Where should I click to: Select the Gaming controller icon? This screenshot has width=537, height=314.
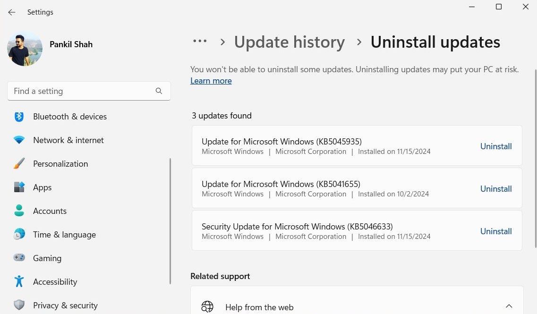19,258
